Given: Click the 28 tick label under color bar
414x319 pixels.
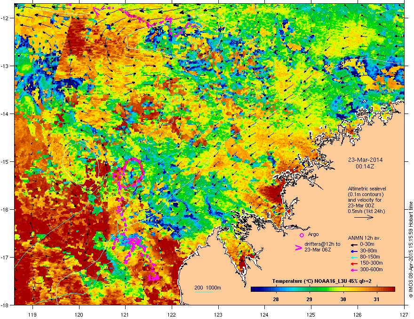Looking at the screenshot, I should (276, 299).
